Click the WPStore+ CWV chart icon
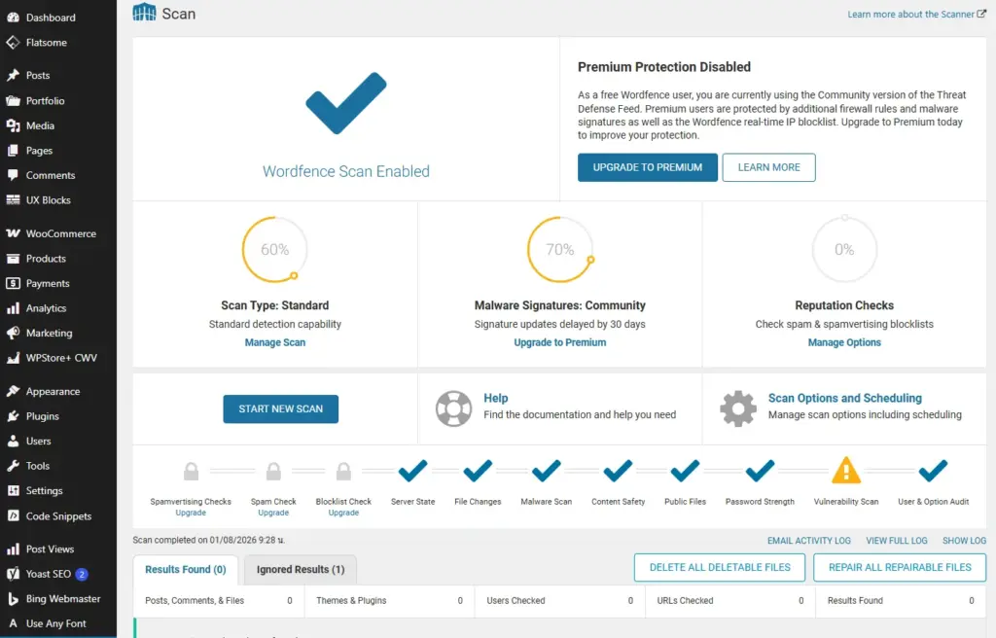Screen dimensions: 996x638 click(x=13, y=358)
